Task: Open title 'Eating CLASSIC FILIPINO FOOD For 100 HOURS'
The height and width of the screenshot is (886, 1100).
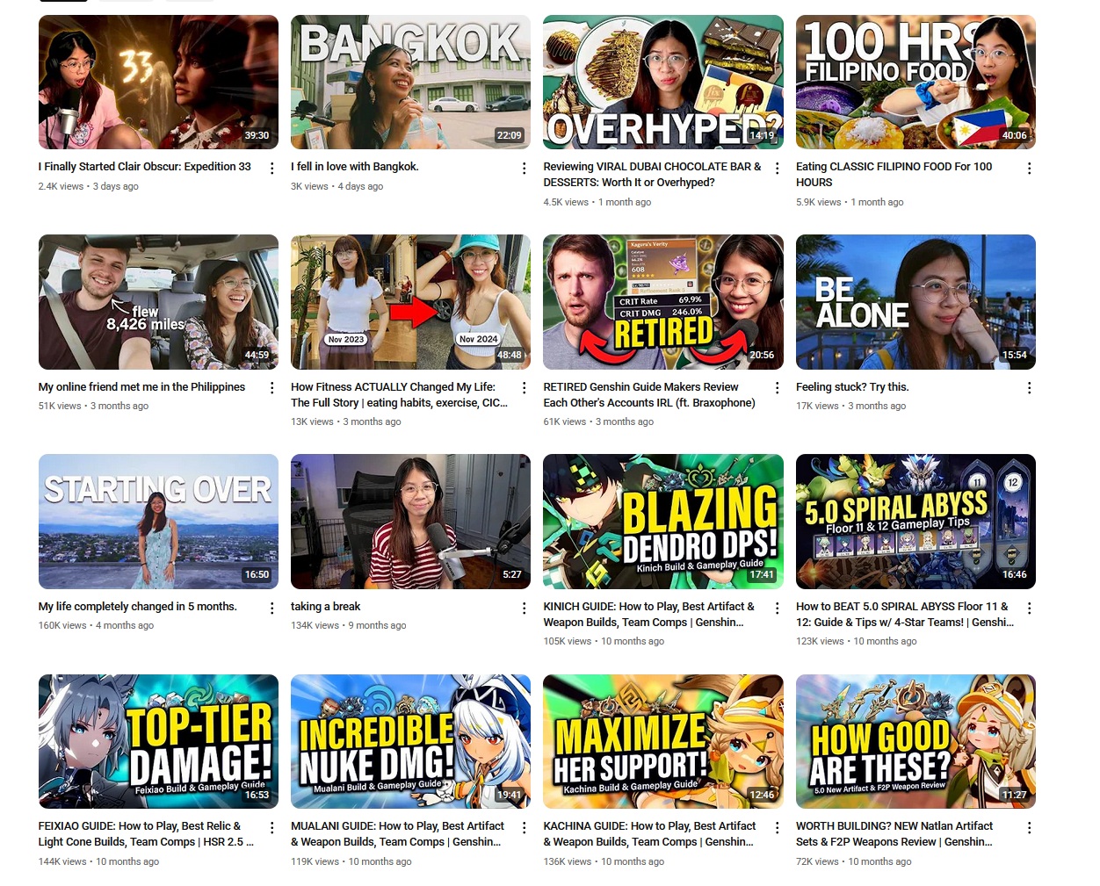Action: point(894,175)
